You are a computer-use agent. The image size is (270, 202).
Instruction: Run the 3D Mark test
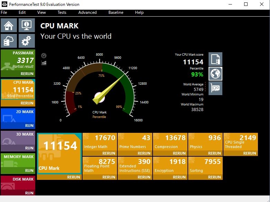coord(18,148)
